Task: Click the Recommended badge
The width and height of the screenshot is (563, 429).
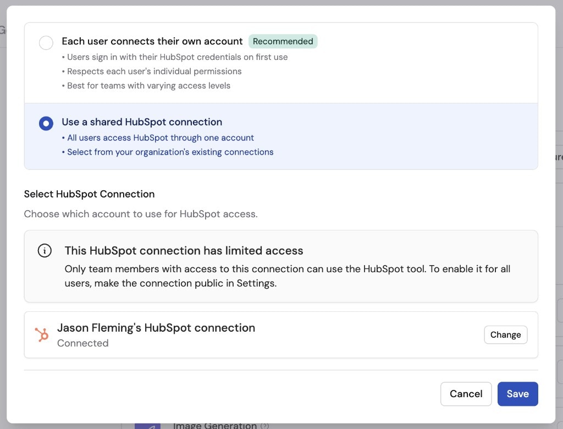Action: coord(283,41)
